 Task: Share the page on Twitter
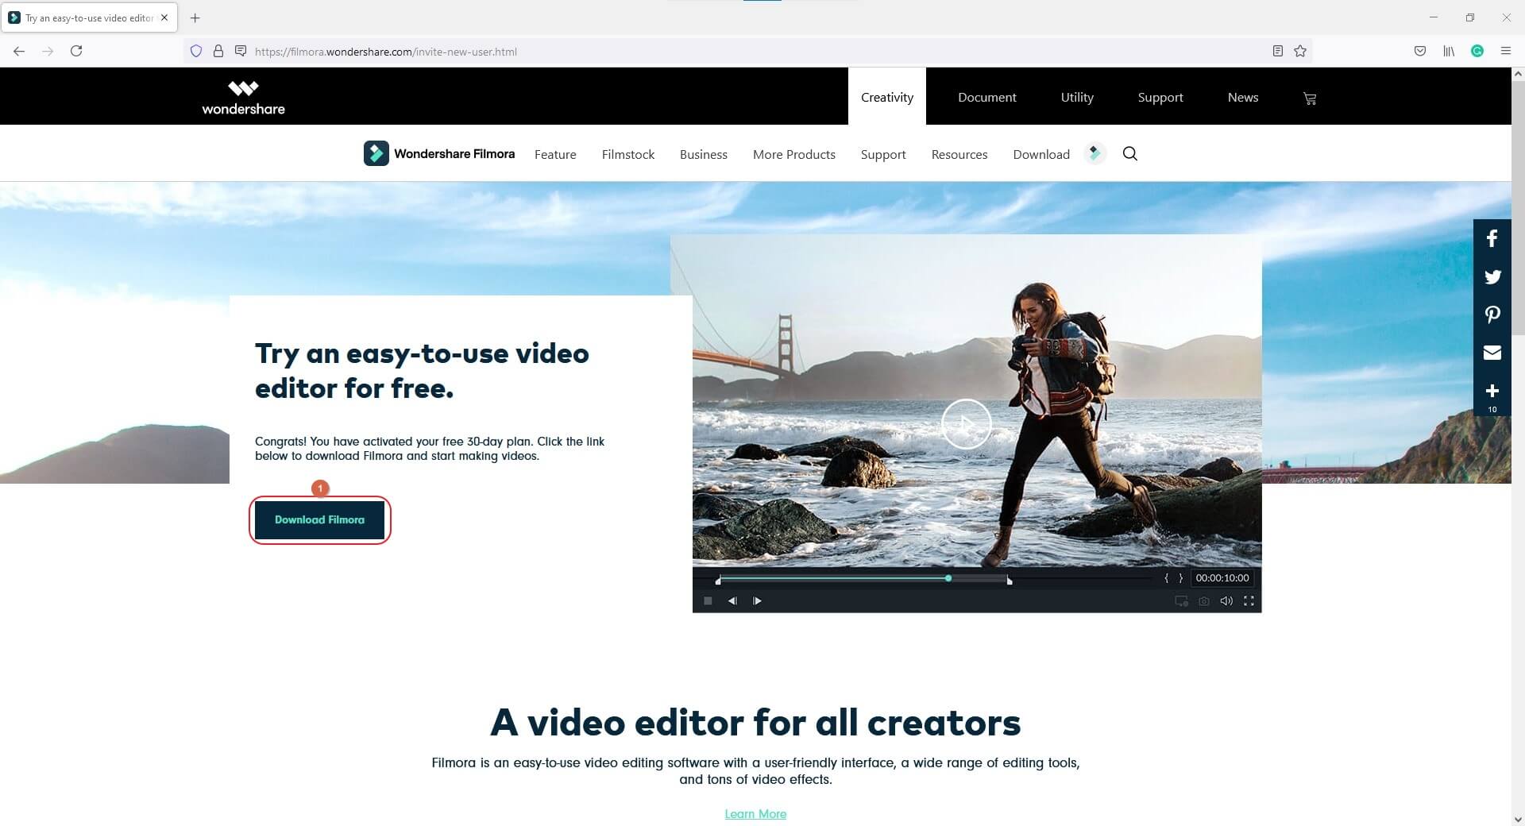(1492, 276)
